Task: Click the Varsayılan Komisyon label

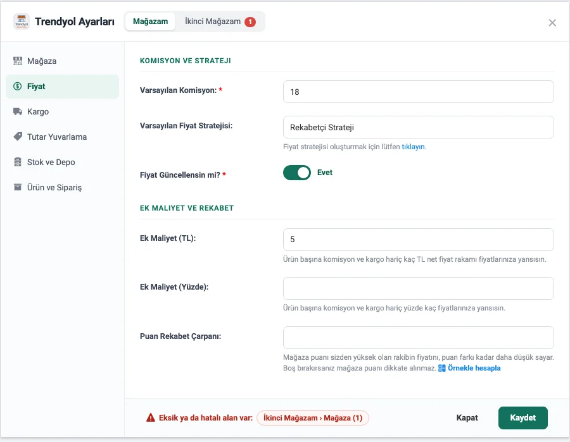Action: [x=178, y=90]
